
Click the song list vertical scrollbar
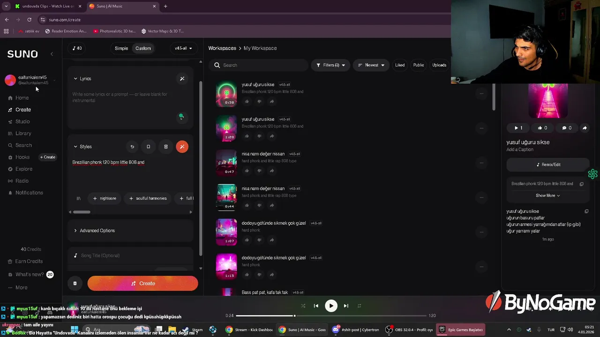click(x=494, y=97)
